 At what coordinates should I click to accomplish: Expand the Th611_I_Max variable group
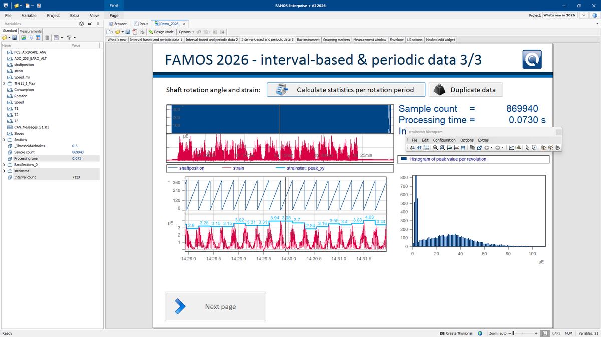click(4, 83)
